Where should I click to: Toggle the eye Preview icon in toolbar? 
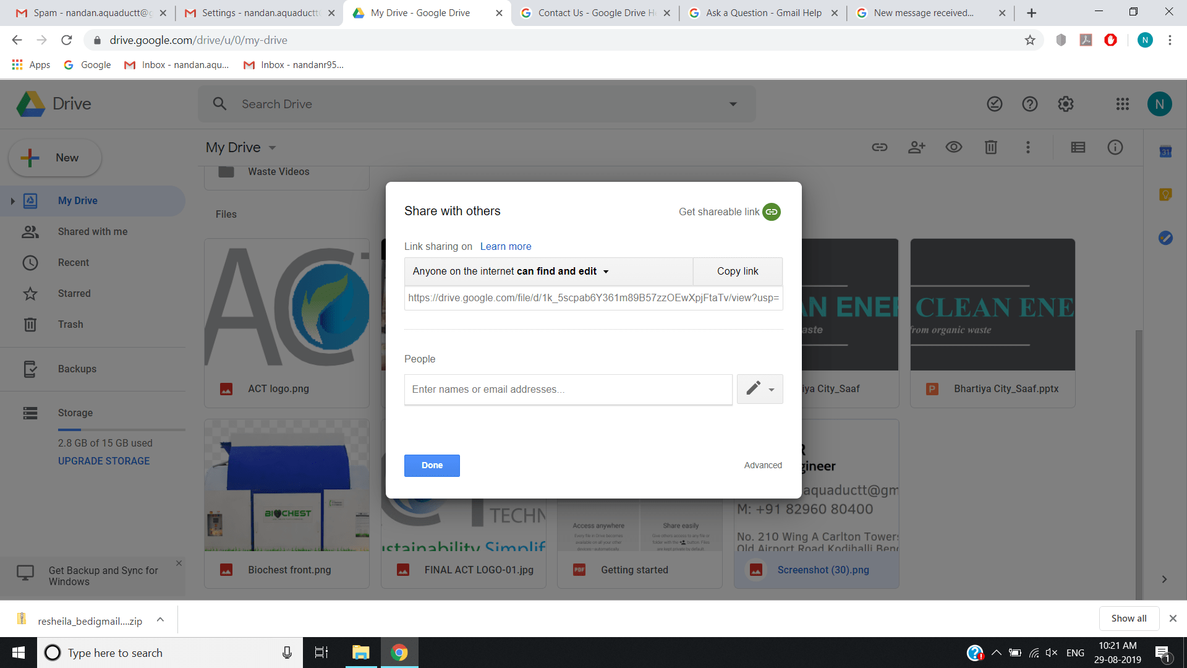click(x=953, y=147)
